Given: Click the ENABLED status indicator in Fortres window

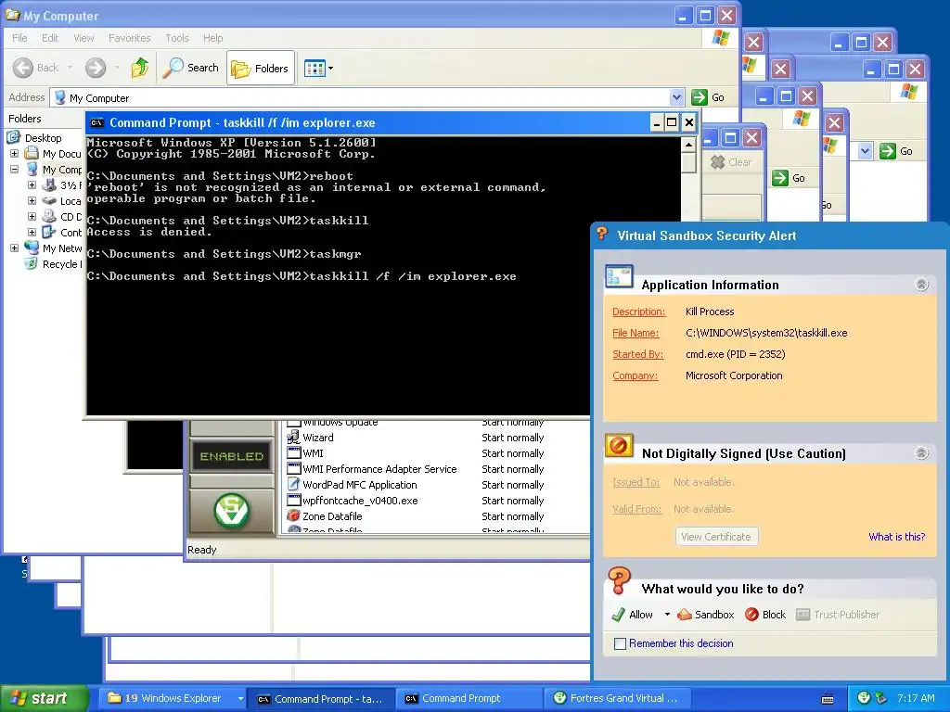Looking at the screenshot, I should pyautogui.click(x=232, y=456).
